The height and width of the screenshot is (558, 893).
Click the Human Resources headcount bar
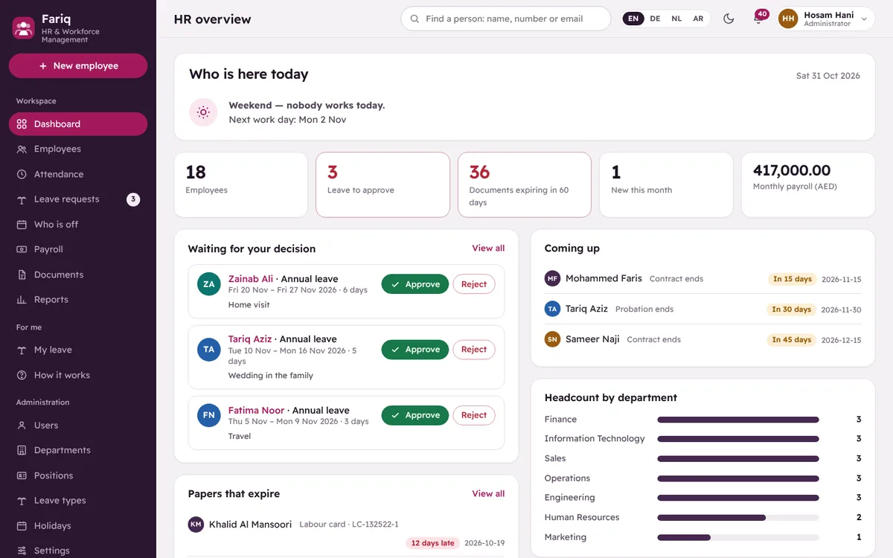[738, 517]
